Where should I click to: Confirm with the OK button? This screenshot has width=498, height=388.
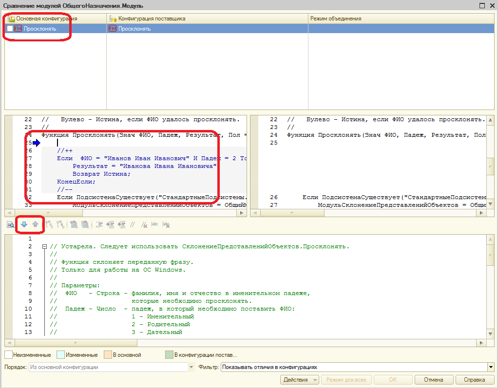pos(393,380)
